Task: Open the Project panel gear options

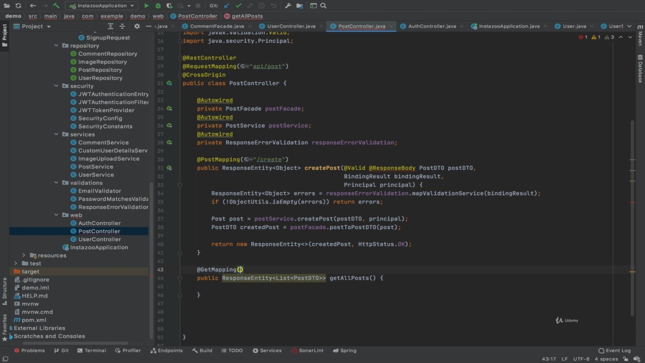Action: (137, 26)
